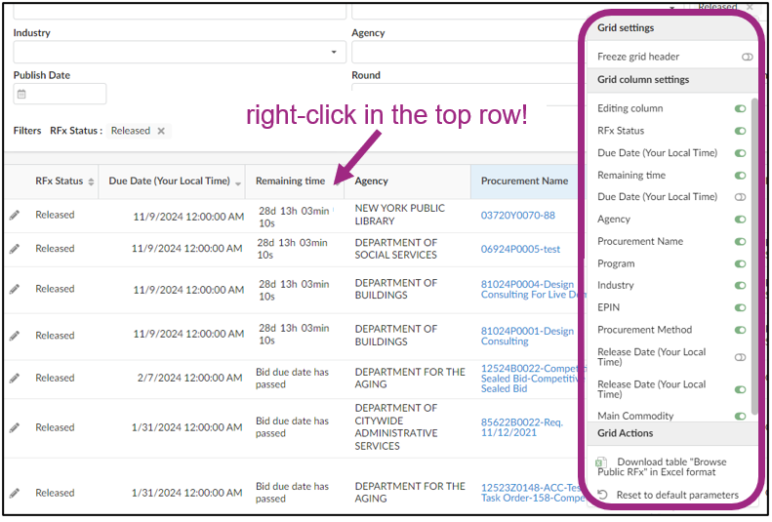Click the NEW YORK PUBLIC LIBRARY agency cell
Screen dimensions: 772x522
pyautogui.click(x=399, y=215)
